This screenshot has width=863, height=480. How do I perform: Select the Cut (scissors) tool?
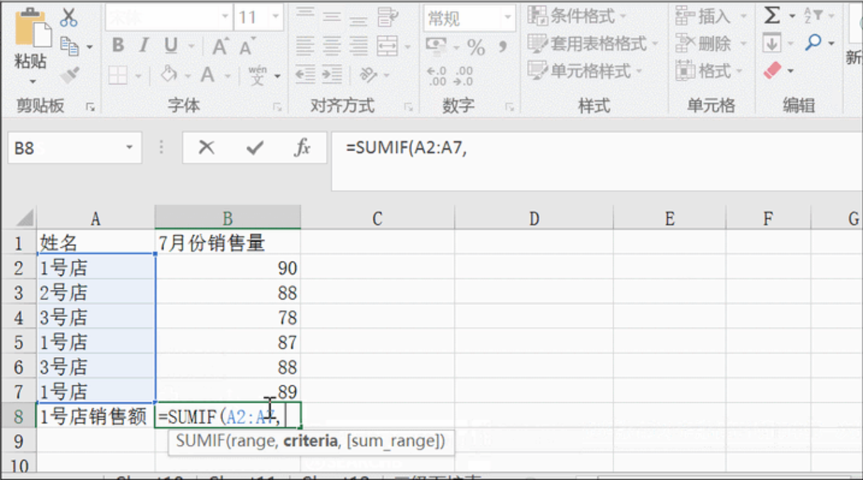pos(68,18)
